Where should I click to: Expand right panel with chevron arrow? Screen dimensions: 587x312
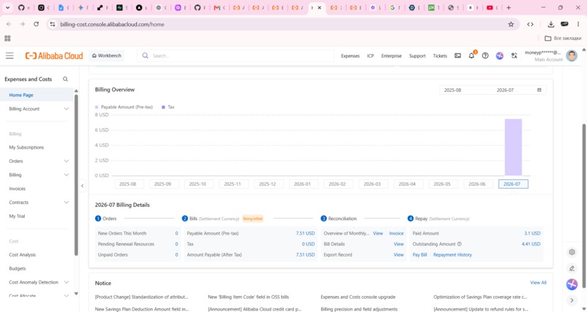(572, 300)
